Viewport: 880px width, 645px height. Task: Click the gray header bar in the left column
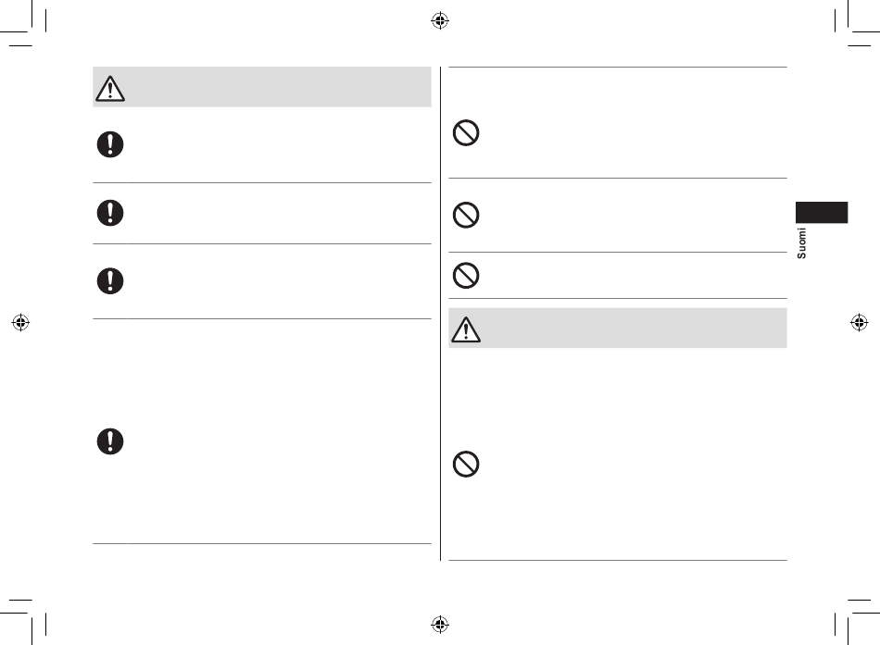click(x=262, y=87)
